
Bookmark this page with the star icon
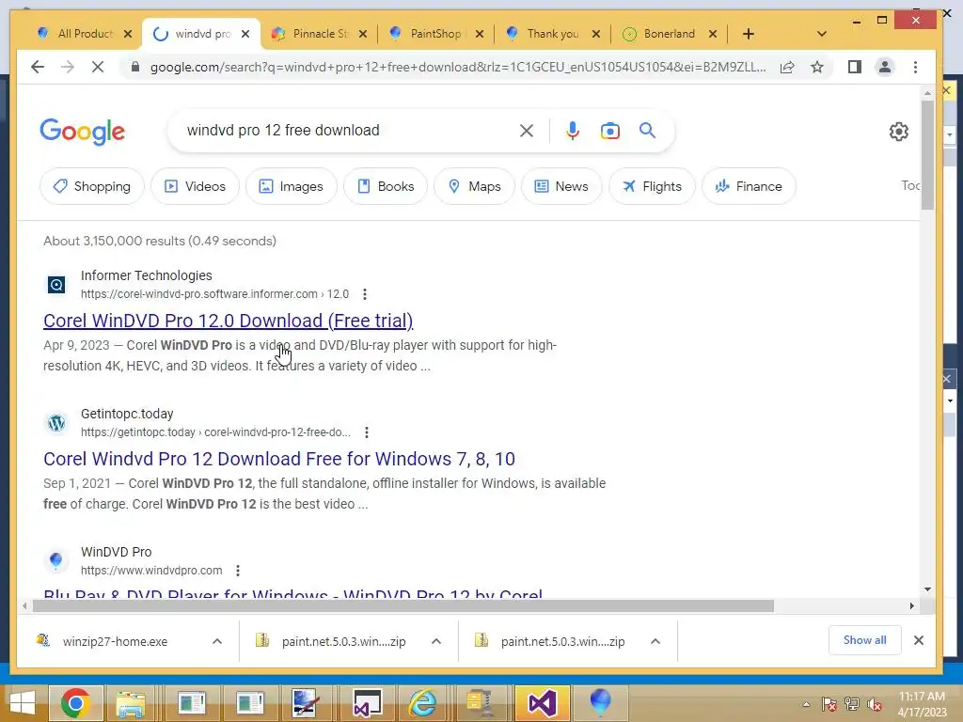click(817, 67)
